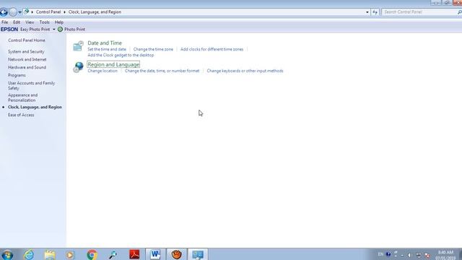Open the Date and Time heading link
Image resolution: width=462 pixels, height=260 pixels.
tap(105, 43)
